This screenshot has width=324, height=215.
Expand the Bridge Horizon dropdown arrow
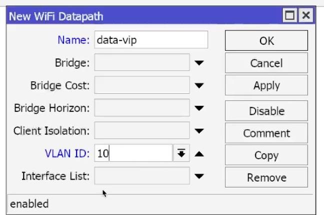(x=199, y=108)
